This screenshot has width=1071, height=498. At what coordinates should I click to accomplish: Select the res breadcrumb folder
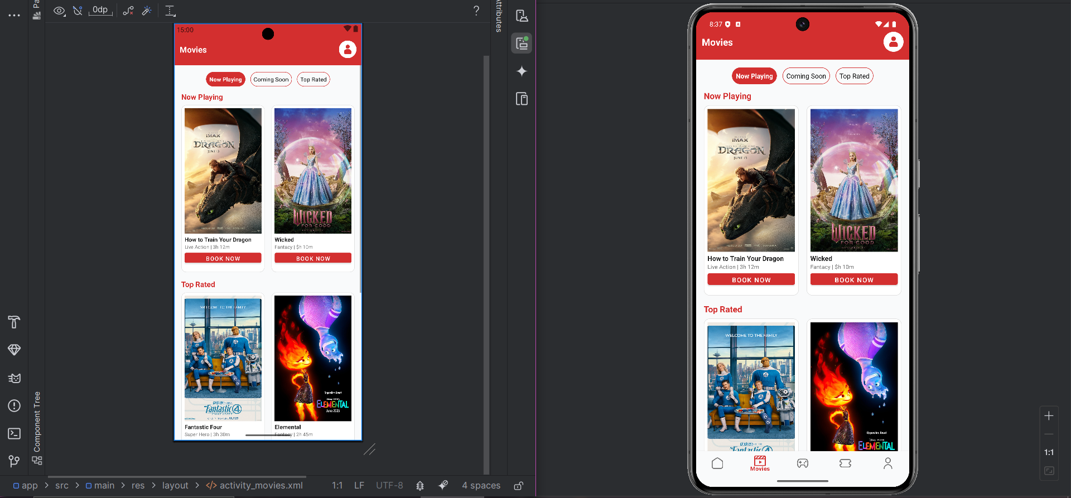click(138, 486)
